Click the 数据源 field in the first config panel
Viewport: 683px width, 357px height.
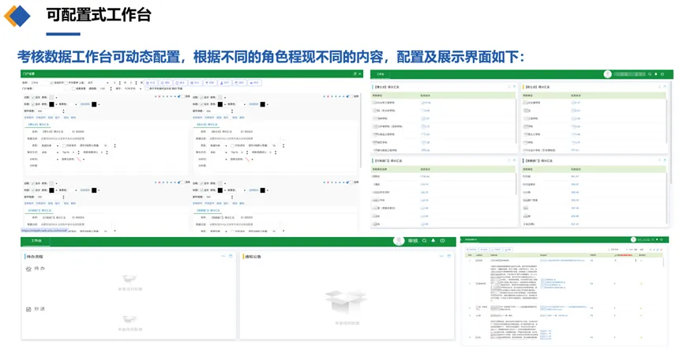coord(77,139)
